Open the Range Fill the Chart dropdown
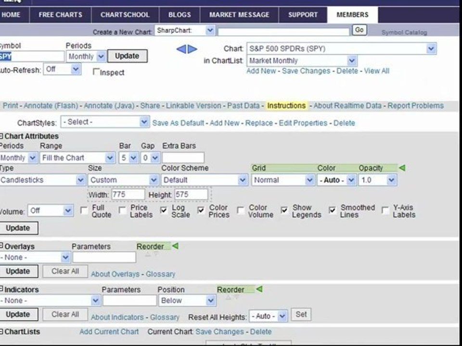Viewport: 462px width, 346px height. point(77,158)
